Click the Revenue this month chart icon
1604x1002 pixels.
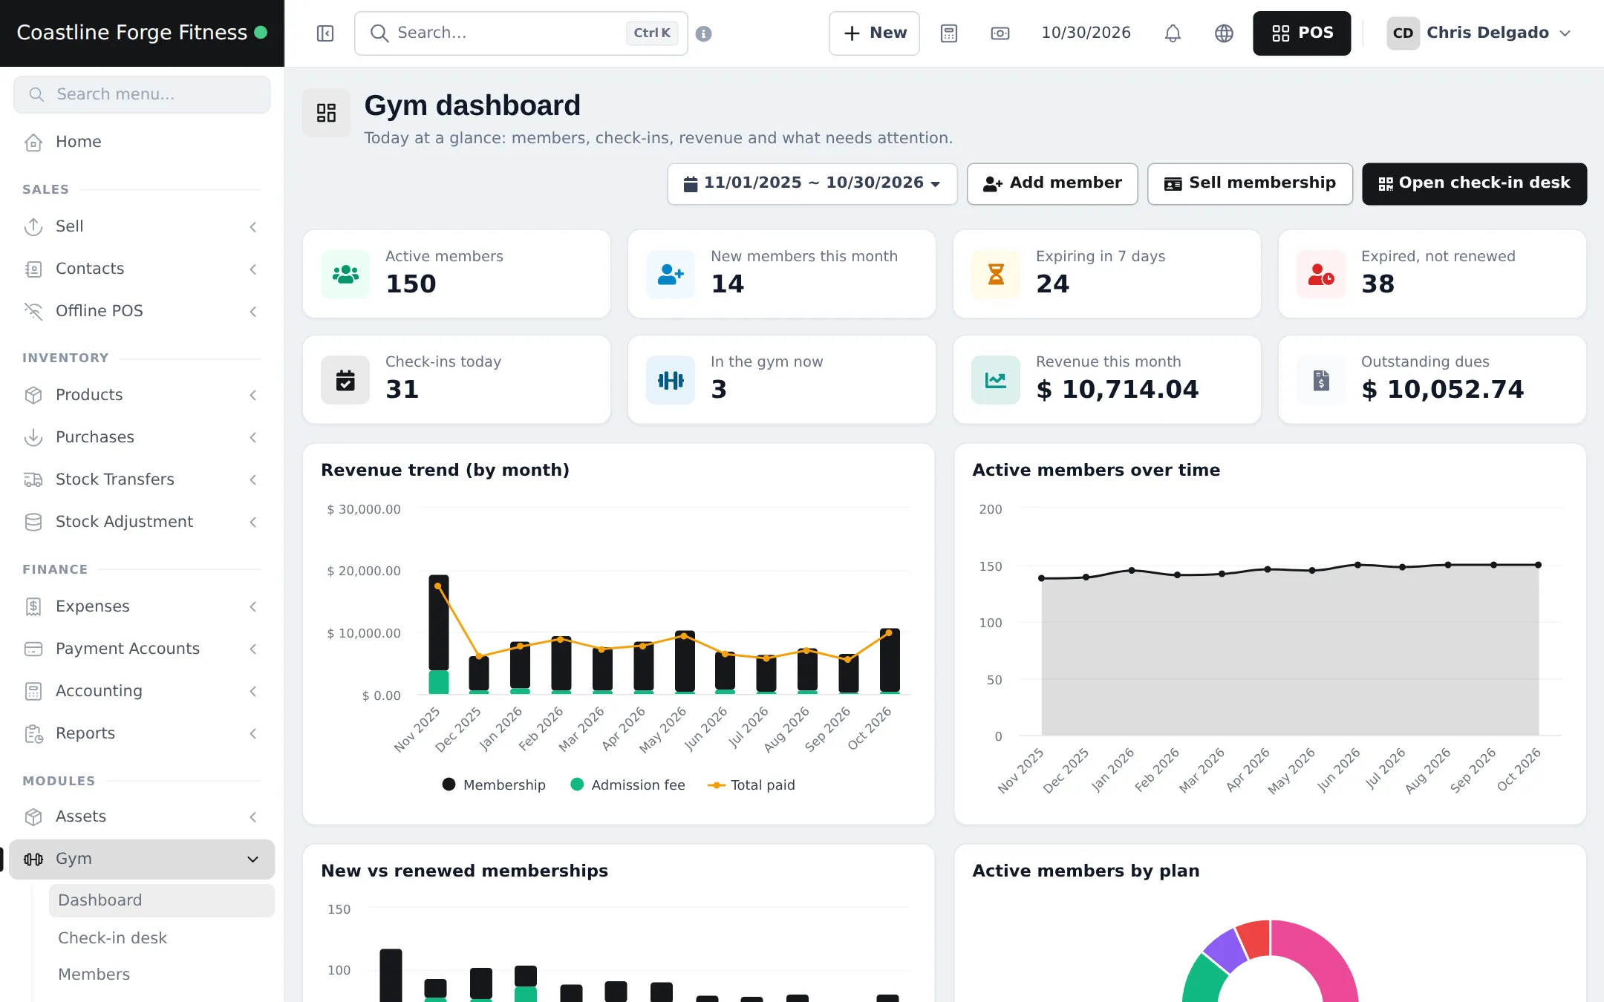pos(996,380)
